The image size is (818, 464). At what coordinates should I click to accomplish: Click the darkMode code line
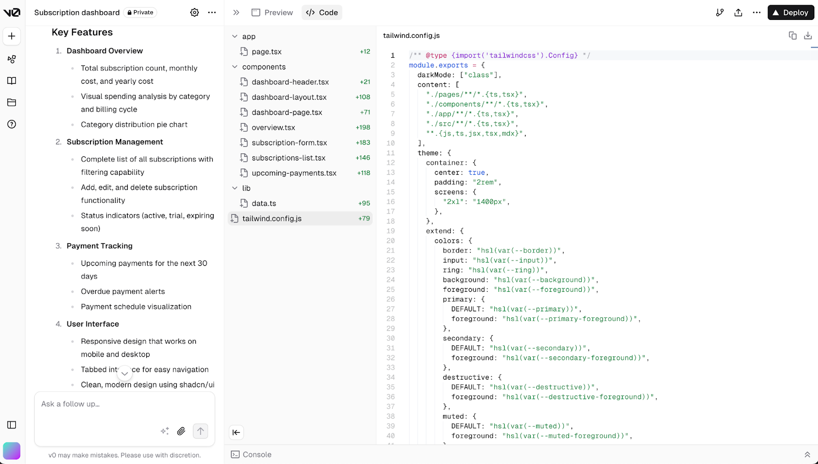[460, 75]
